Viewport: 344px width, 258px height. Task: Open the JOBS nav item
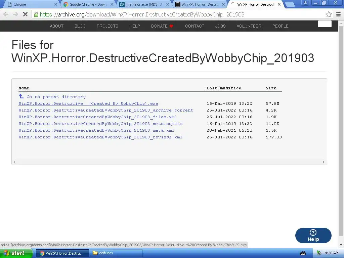coord(220,26)
